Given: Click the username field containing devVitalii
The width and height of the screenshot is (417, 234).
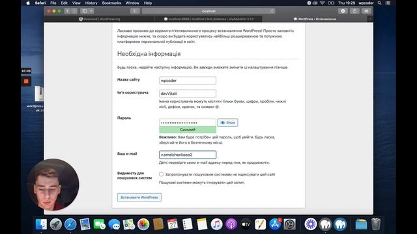Looking at the screenshot, I should (x=188, y=94).
